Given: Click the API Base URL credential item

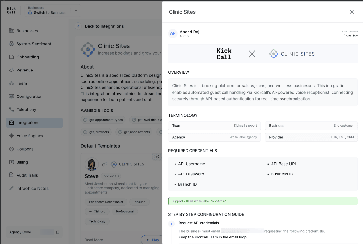Looking at the screenshot, I should pyautogui.click(x=284, y=164).
